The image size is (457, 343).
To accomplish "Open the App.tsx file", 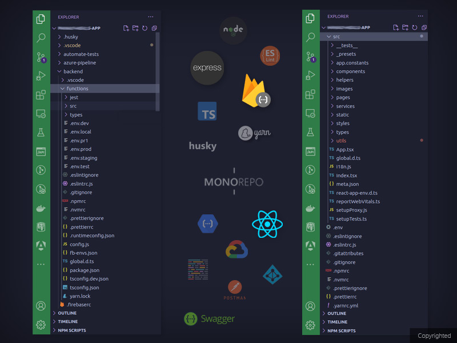I will (x=345, y=149).
